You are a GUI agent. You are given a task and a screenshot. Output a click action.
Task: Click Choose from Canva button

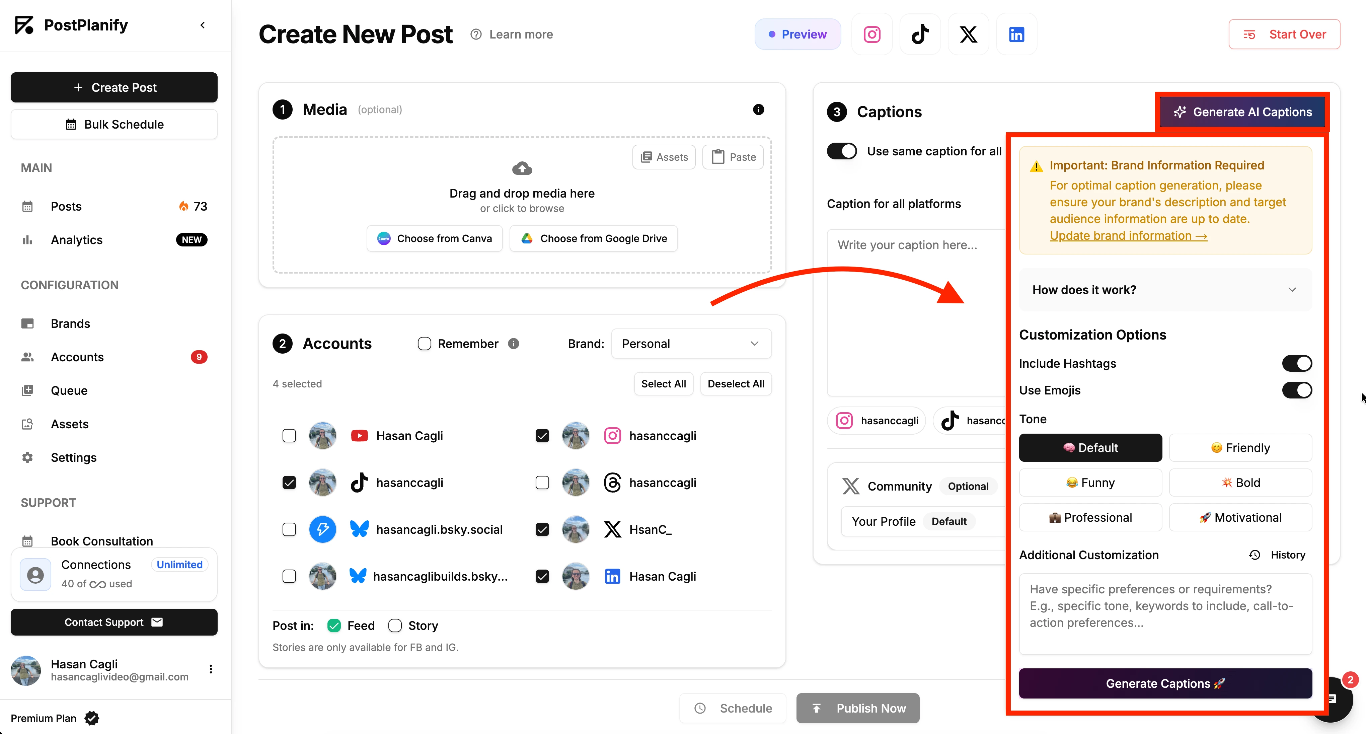pyautogui.click(x=434, y=239)
